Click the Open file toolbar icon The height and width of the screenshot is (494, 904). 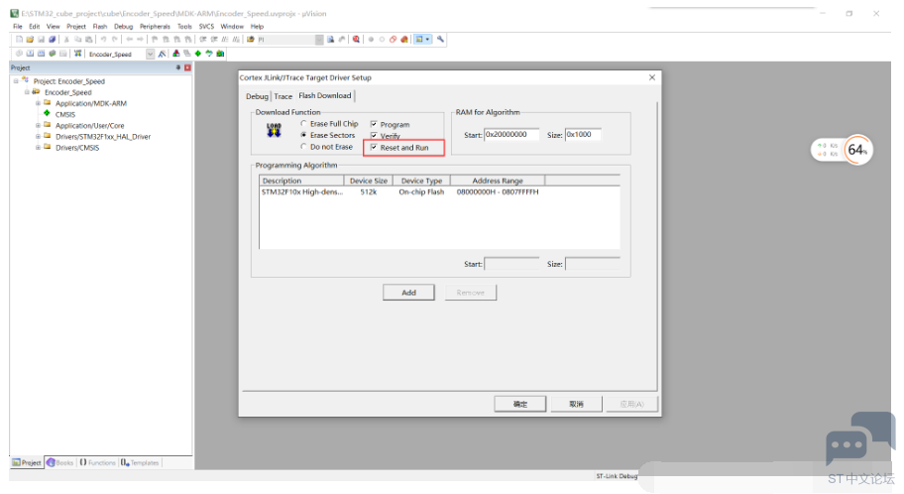click(x=30, y=40)
